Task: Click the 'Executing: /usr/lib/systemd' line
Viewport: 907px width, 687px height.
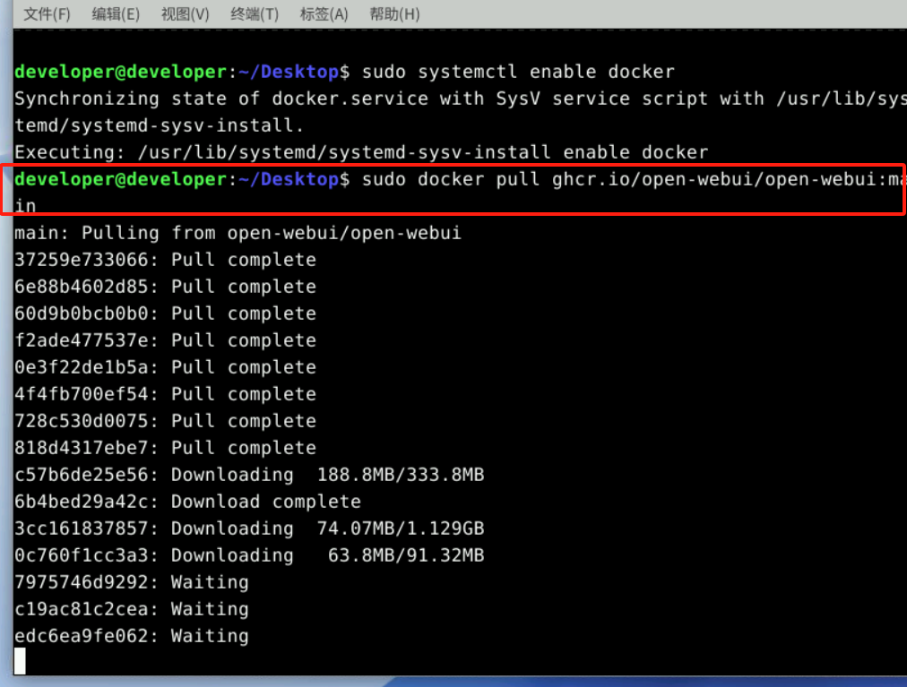Action: pyautogui.click(x=361, y=152)
